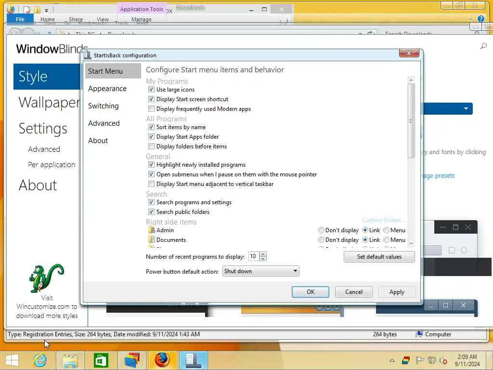
Task: Click Computer in Explorer status bar
Action: click(434, 334)
